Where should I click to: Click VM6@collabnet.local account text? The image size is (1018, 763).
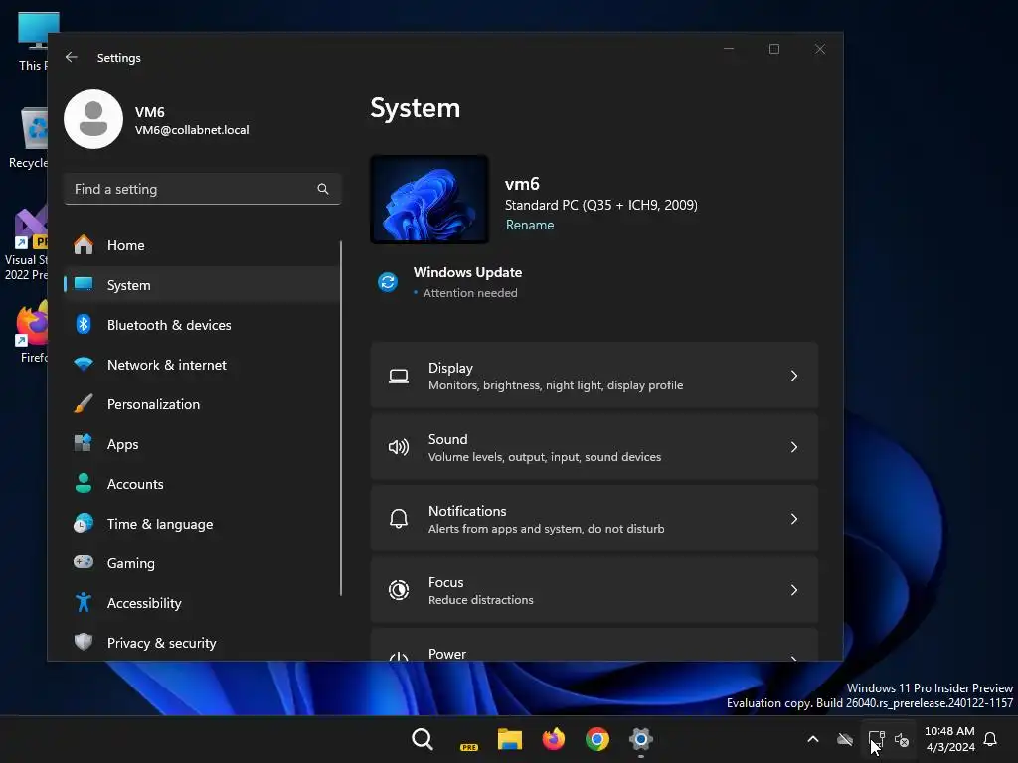[192, 130]
